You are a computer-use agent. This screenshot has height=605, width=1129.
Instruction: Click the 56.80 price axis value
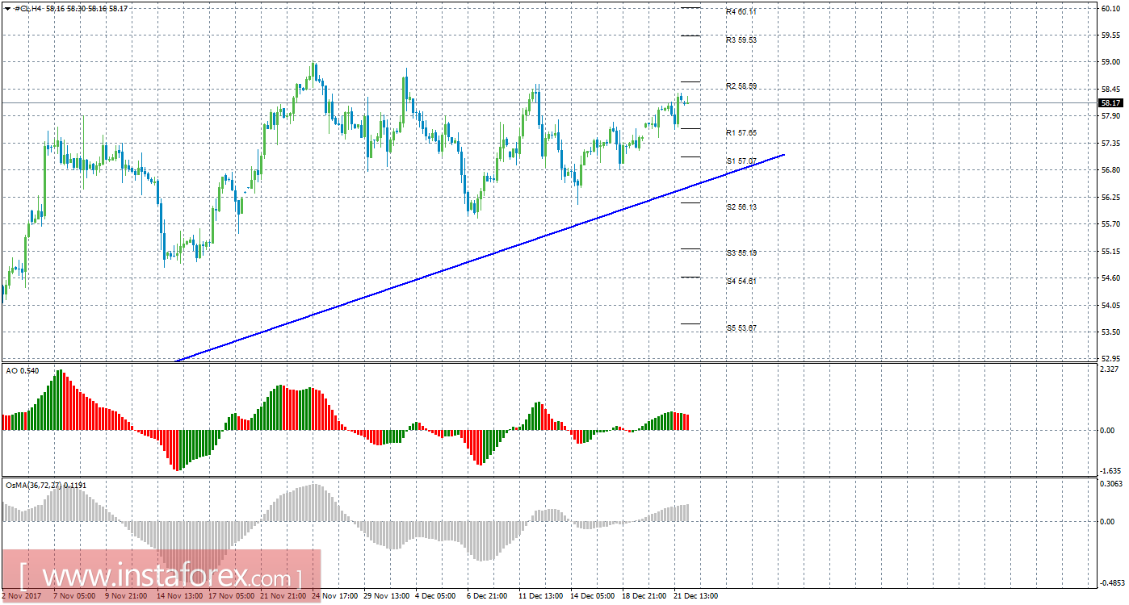coord(1110,170)
